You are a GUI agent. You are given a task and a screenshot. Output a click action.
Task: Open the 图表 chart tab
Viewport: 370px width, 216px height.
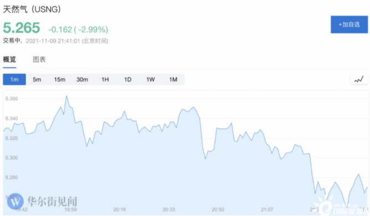[39, 59]
